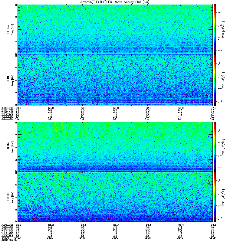Click the color bar beside the THC B∥ panel
This screenshot has width=227, height=242.
tap(215, 197)
